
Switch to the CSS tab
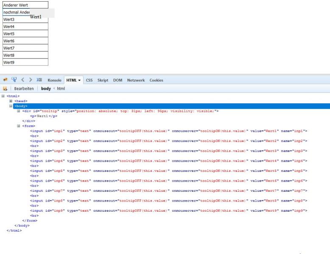tap(89, 80)
